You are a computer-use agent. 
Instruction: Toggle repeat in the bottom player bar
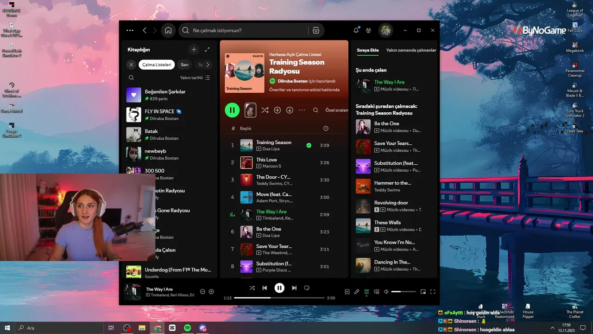[x=307, y=288]
